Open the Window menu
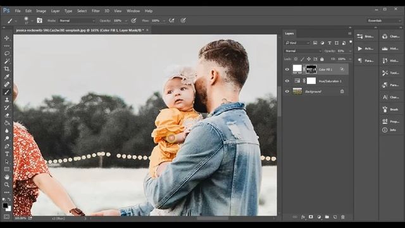405x228 pixels. [134, 11]
